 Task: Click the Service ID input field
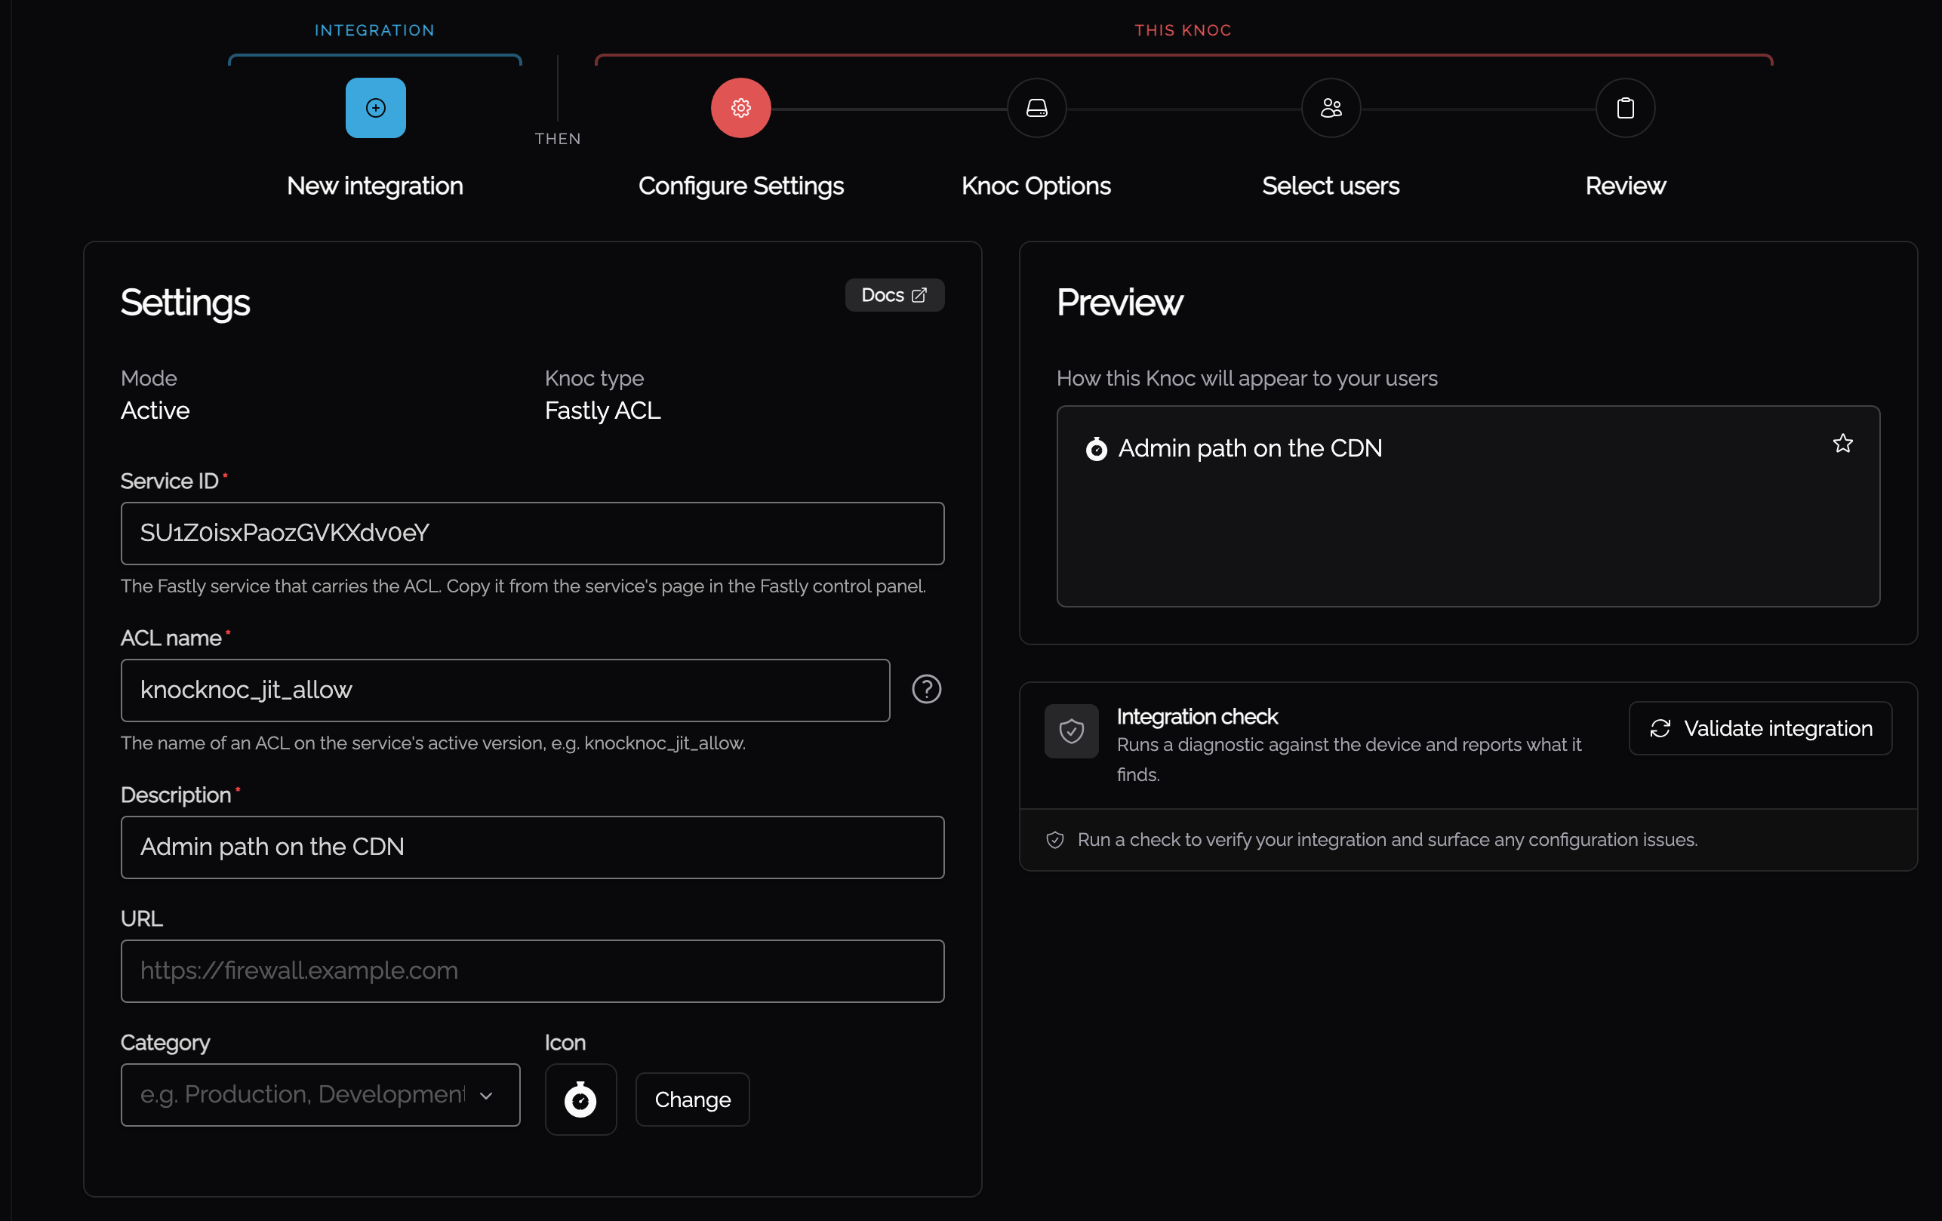[532, 533]
